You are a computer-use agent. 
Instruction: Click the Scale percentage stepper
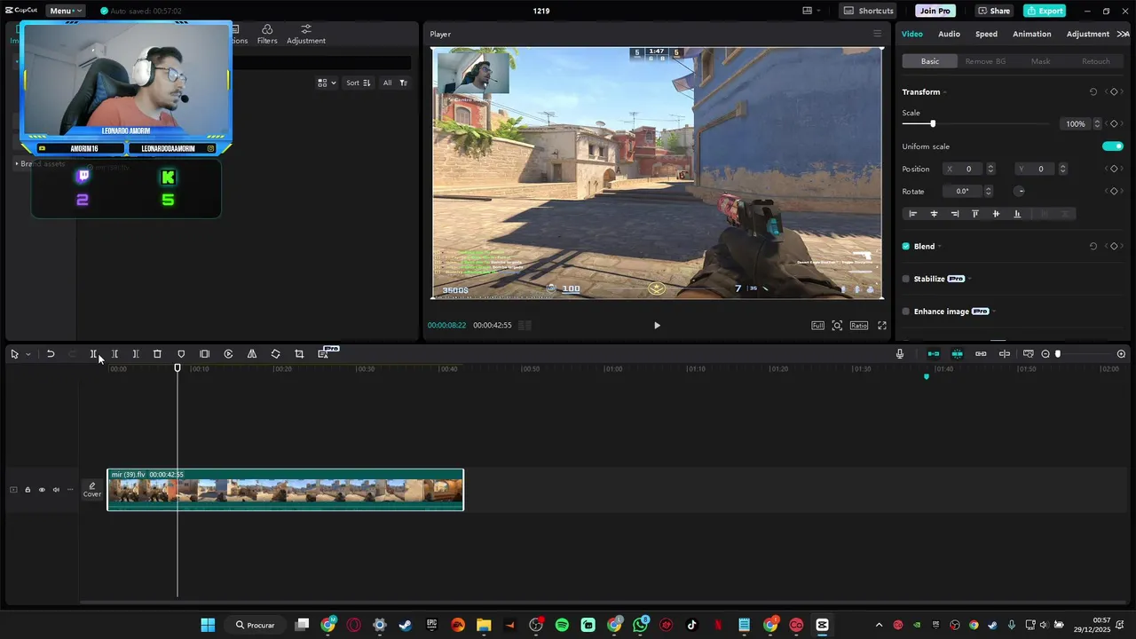(1097, 124)
